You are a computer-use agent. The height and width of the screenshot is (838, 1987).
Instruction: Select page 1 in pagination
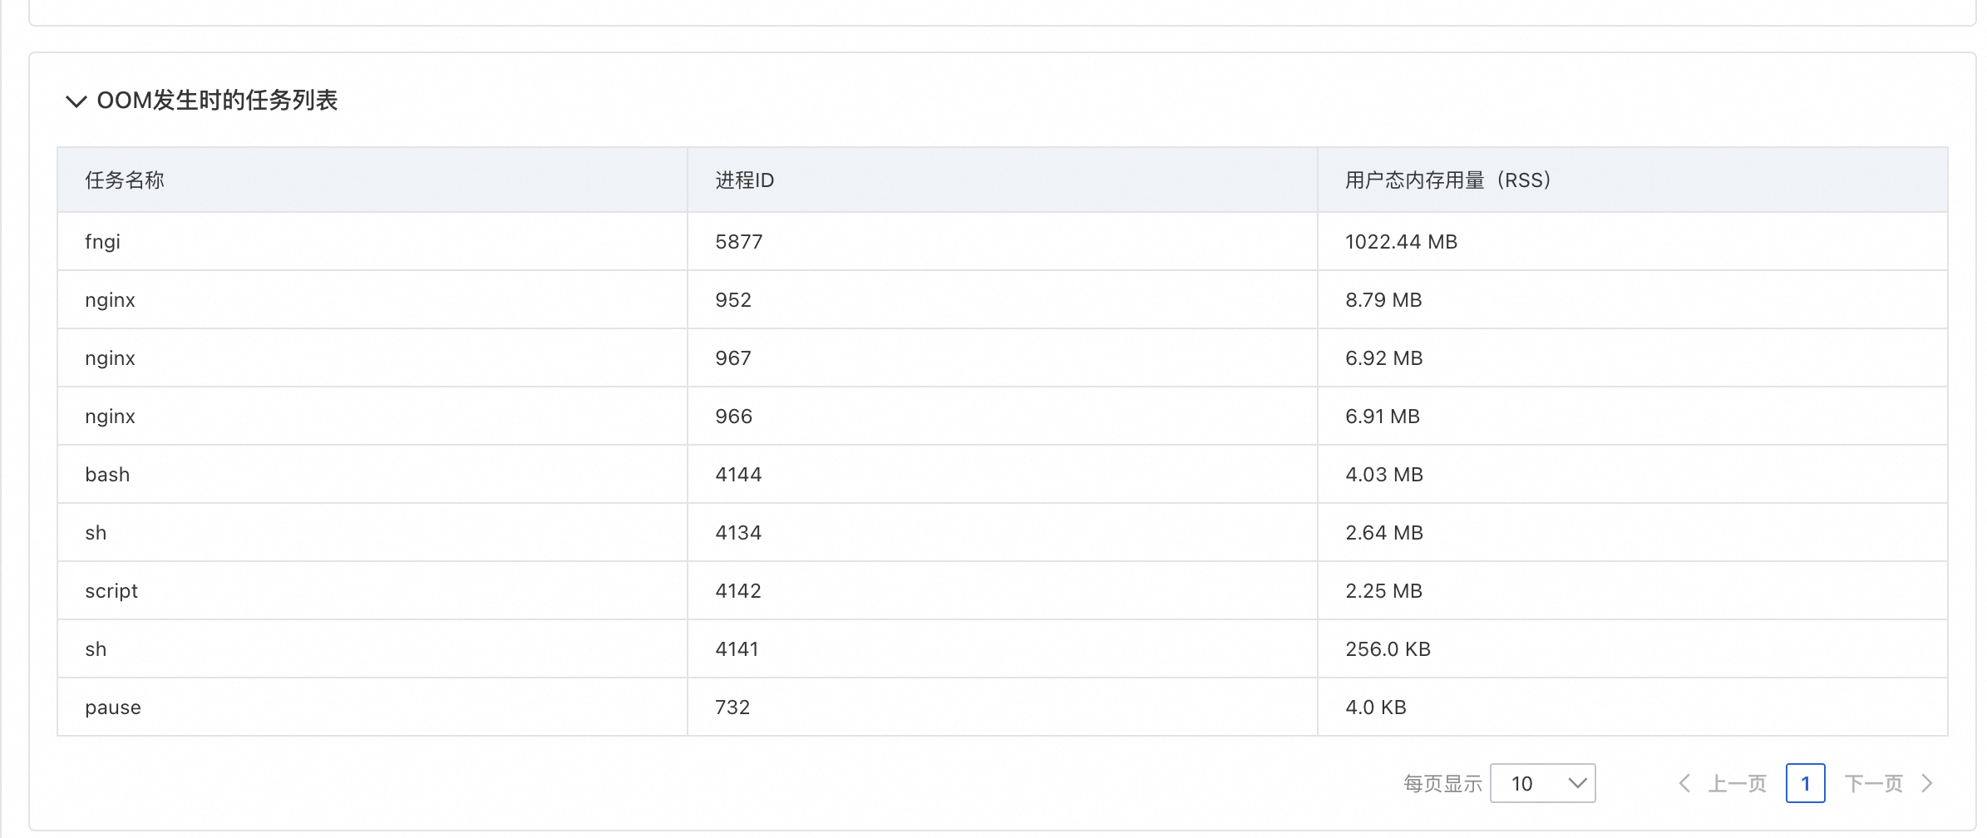coord(1805,783)
